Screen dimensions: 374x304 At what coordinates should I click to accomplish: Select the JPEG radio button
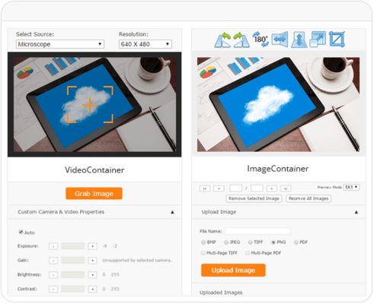226,242
